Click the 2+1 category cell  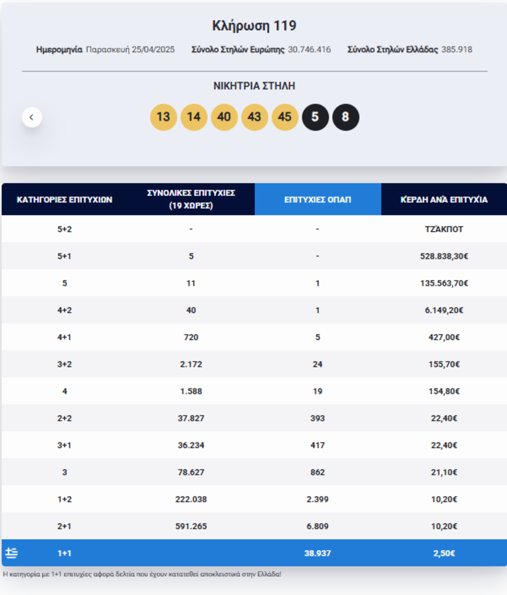(x=65, y=527)
